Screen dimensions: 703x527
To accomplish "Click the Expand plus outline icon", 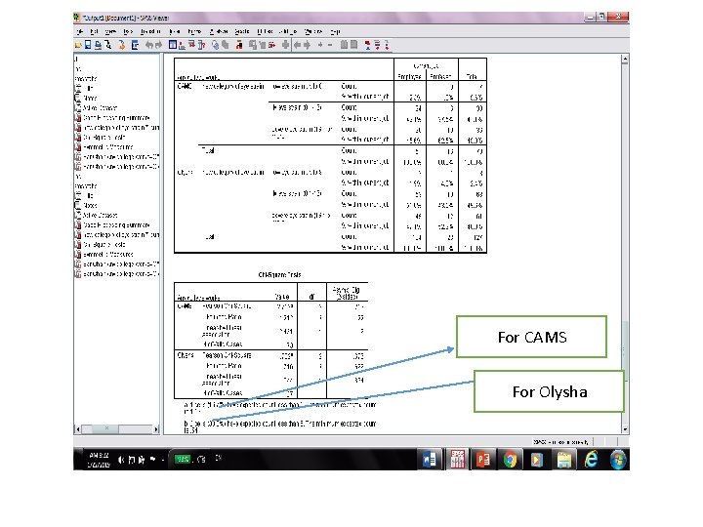I will pyautogui.click(x=320, y=45).
